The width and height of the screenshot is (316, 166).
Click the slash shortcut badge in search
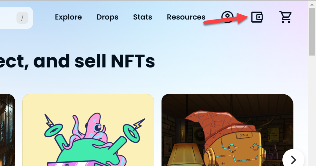(x=22, y=18)
